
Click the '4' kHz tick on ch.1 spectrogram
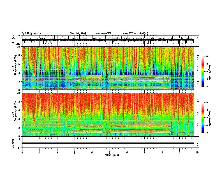click(20, 73)
